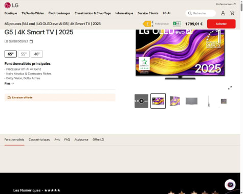The height and width of the screenshot is (194, 243).
Task: Open the user account icon
Action: click(223, 13)
